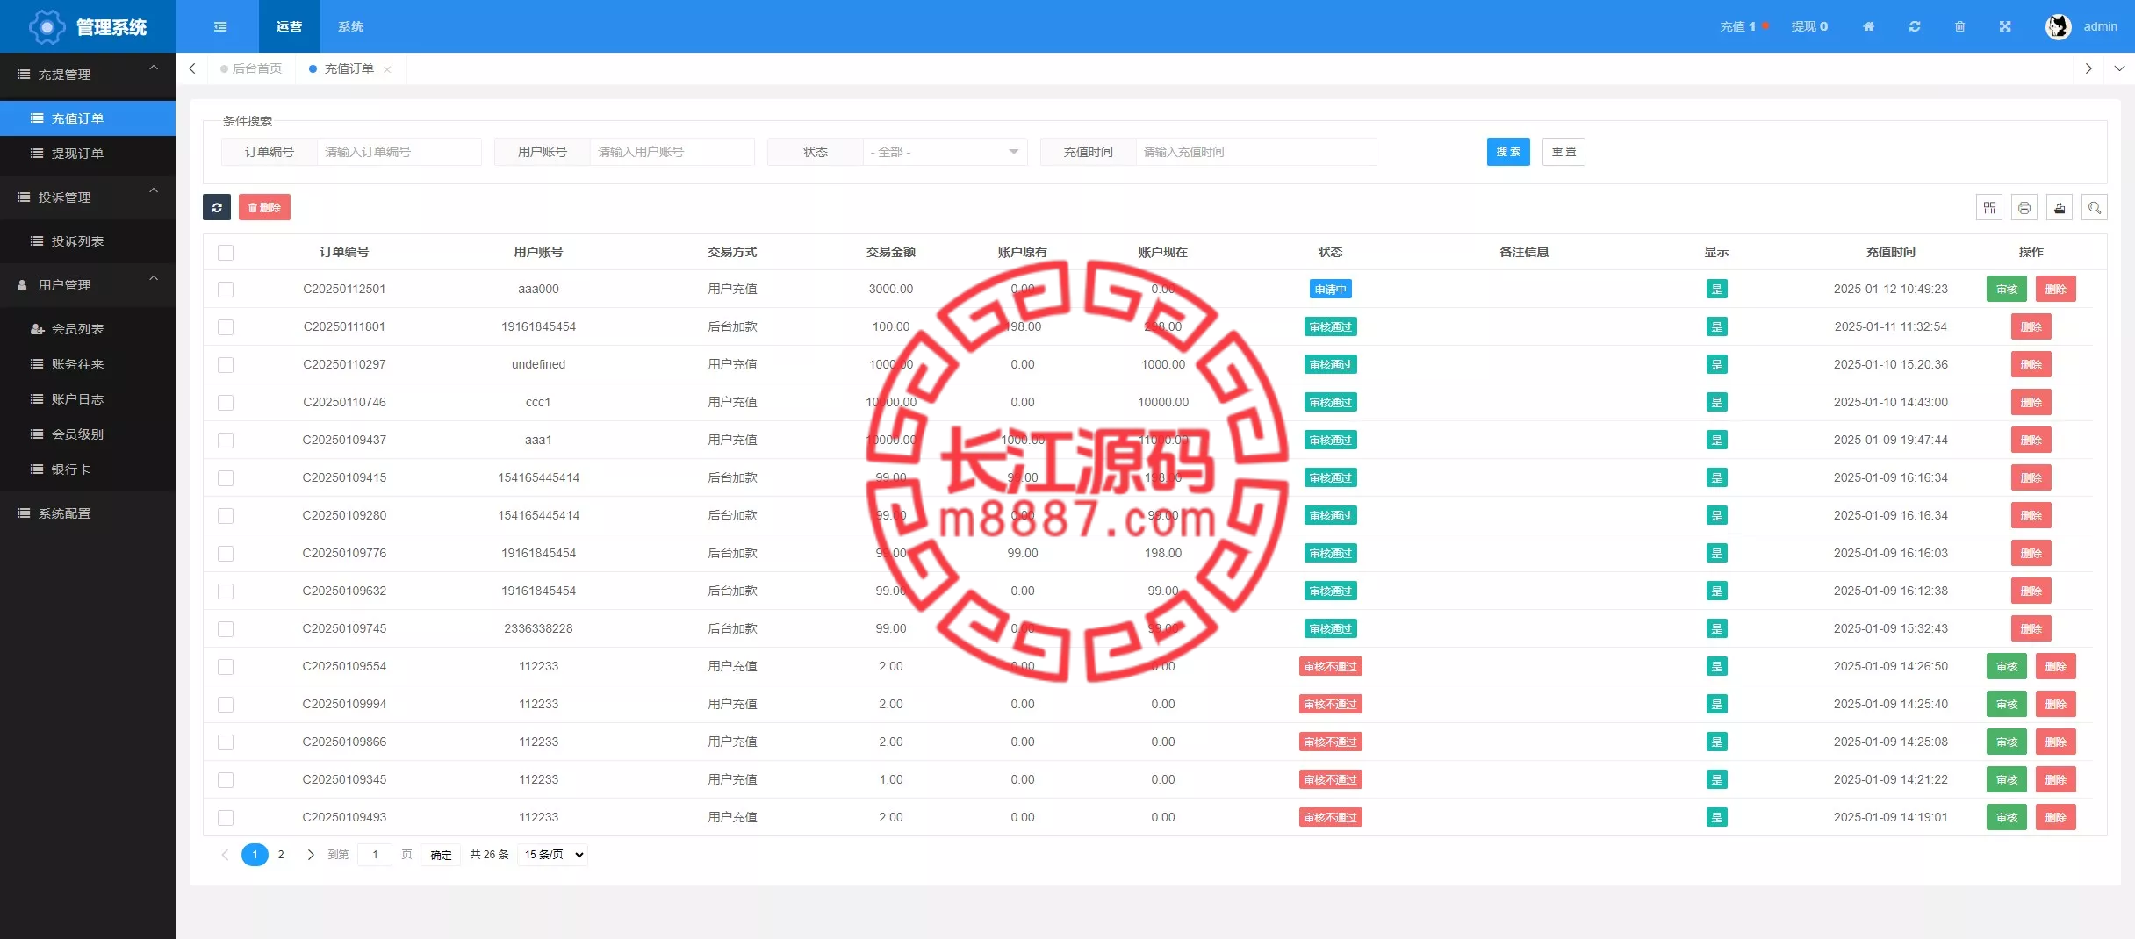Focus the 订单编号 input field
Screen dimensions: 2135x939
pos(399,152)
